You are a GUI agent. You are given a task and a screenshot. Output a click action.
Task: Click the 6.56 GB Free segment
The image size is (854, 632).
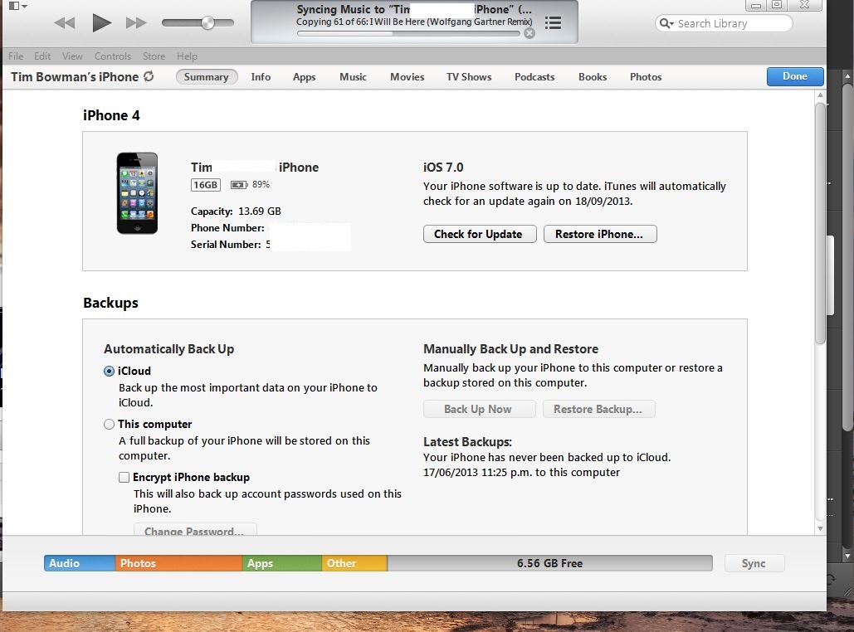tap(550, 563)
